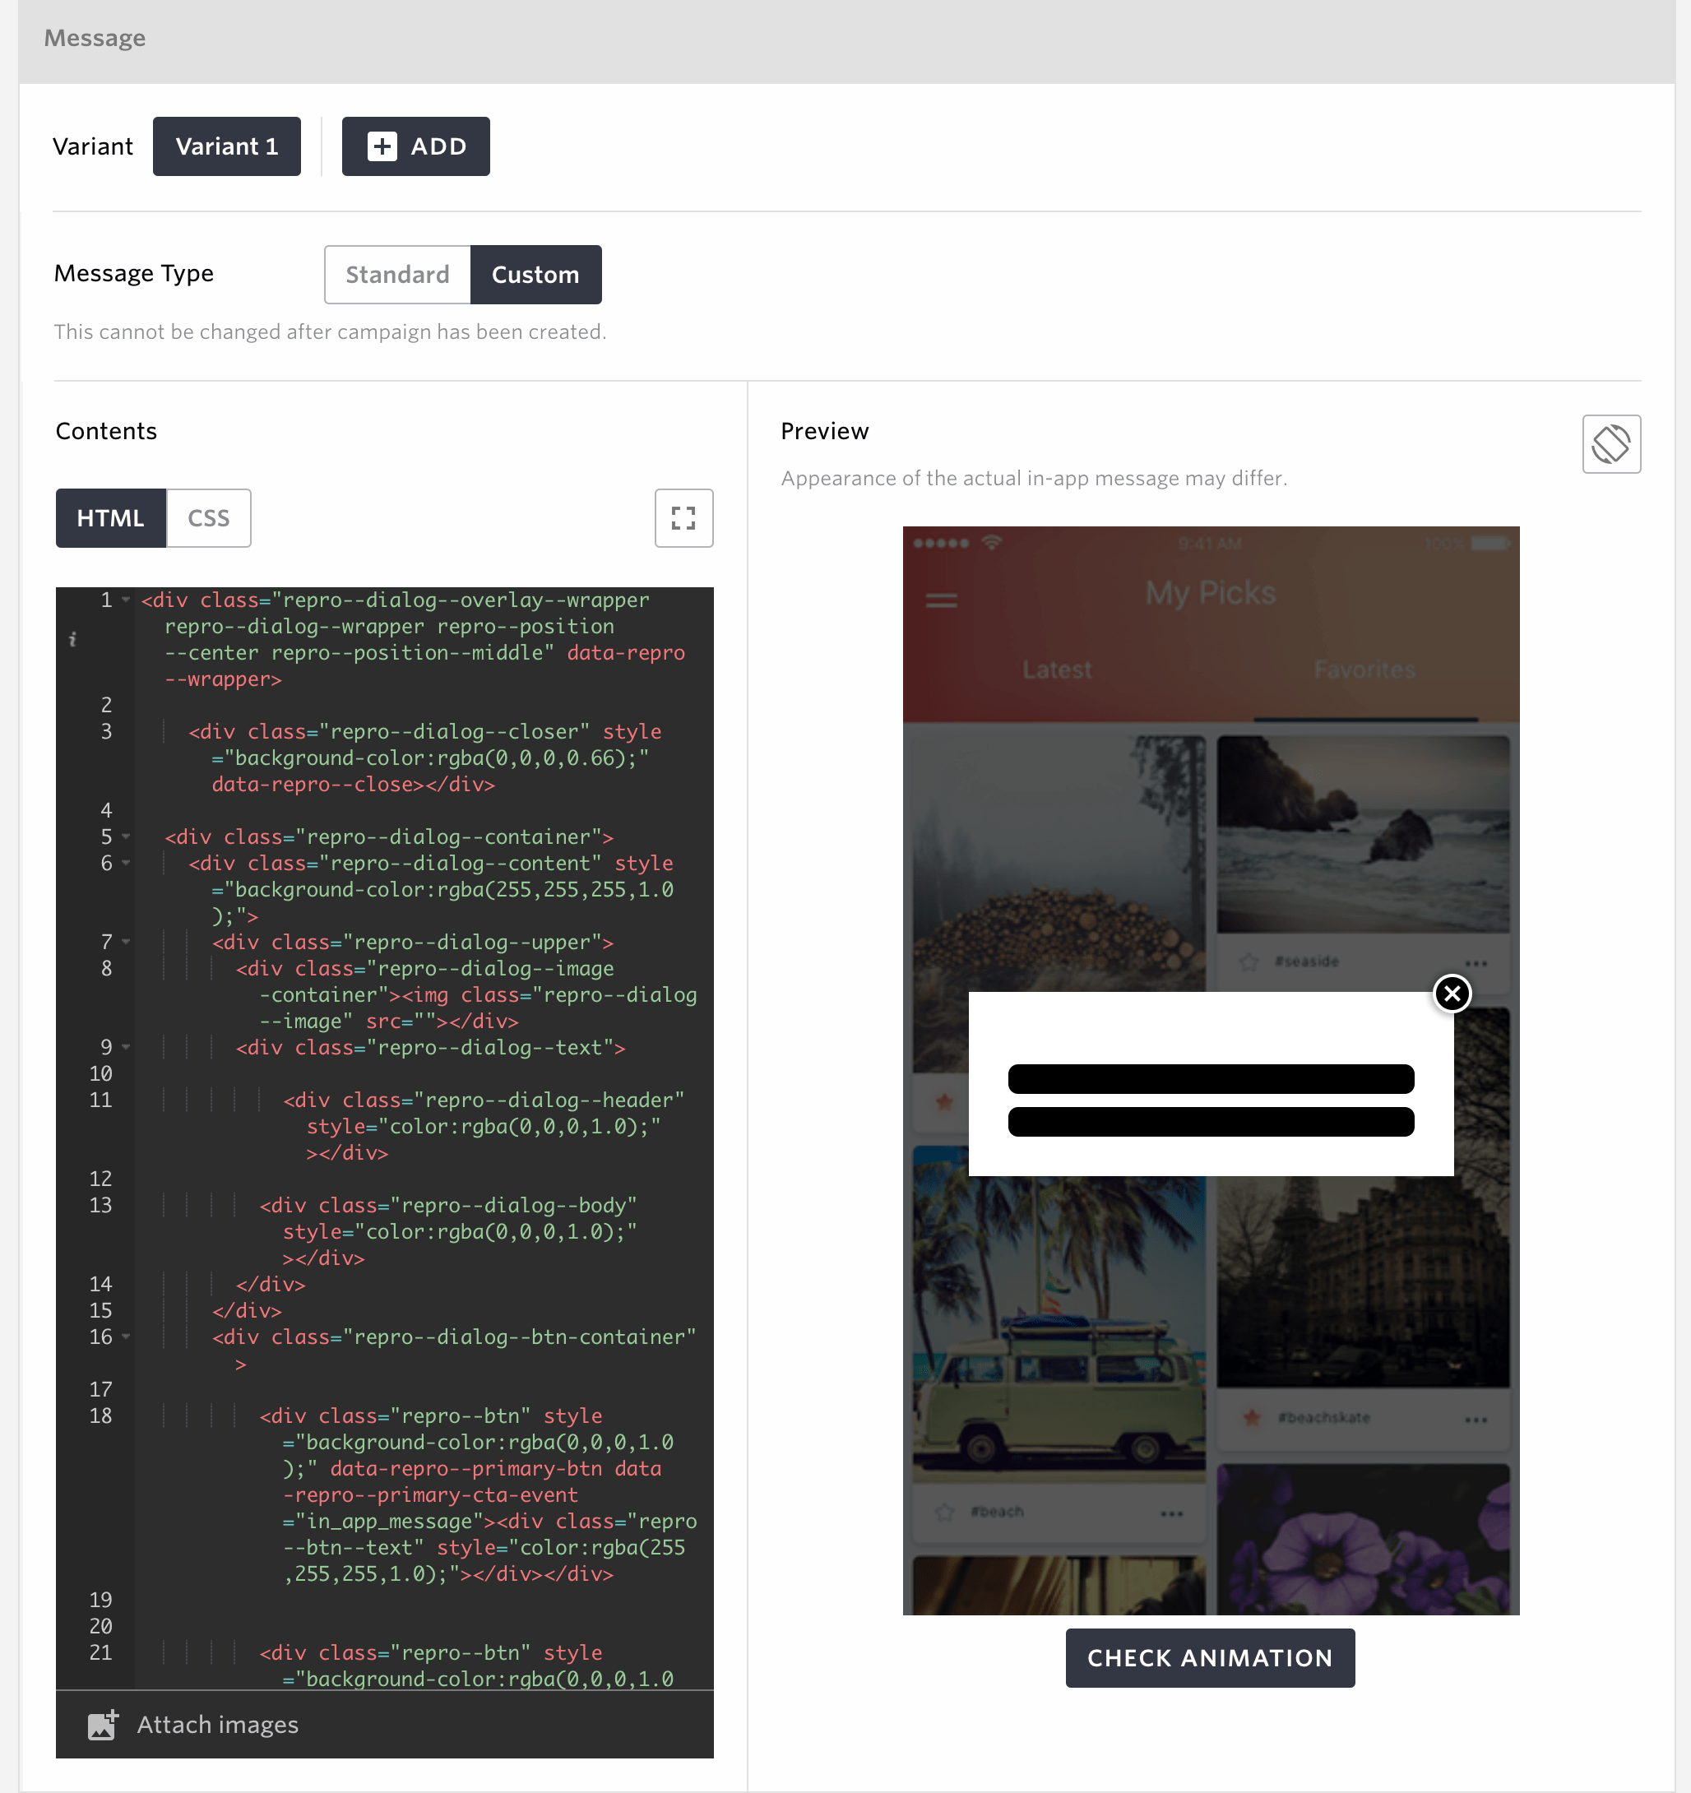The image size is (1691, 1793).
Task: Collapse the repro--dialog--container fold on line 5
Action: point(125,837)
